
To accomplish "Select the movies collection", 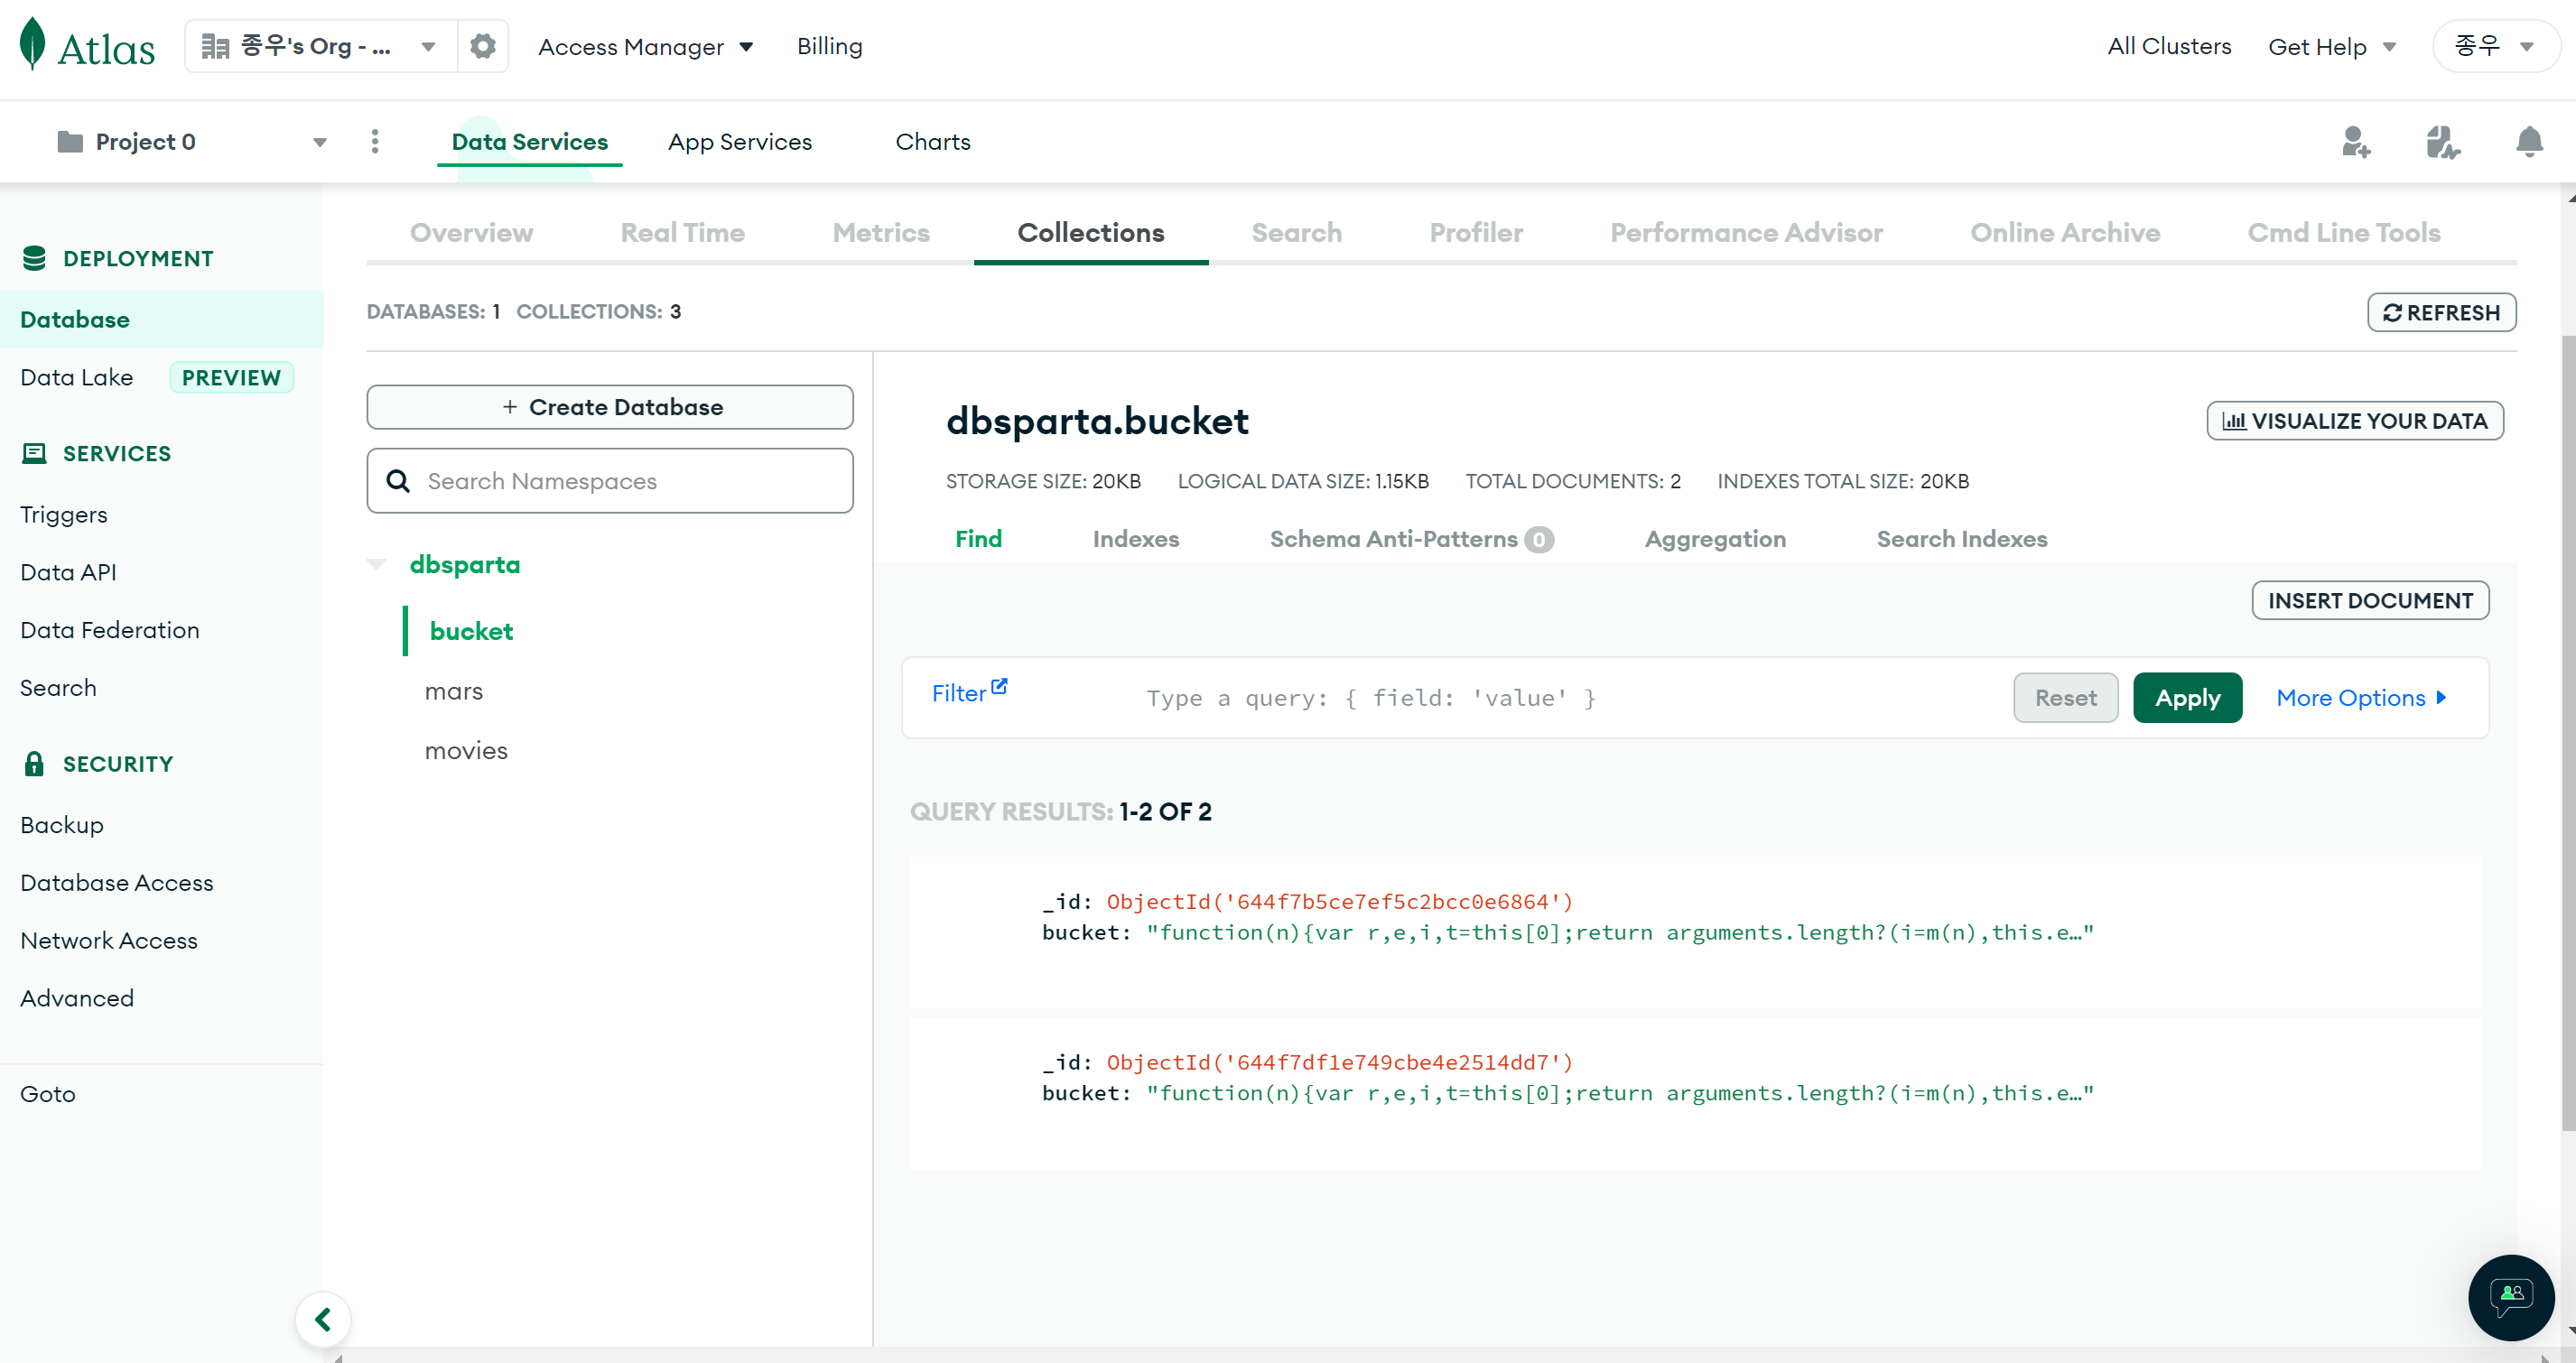I will 466,751.
